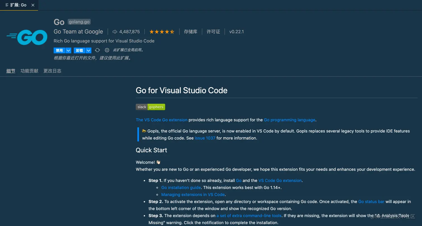
Task: Click the slack gophers badge
Action: tap(150, 107)
